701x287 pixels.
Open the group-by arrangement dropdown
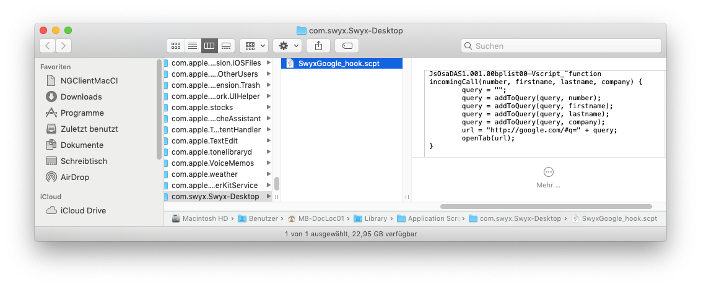click(253, 46)
